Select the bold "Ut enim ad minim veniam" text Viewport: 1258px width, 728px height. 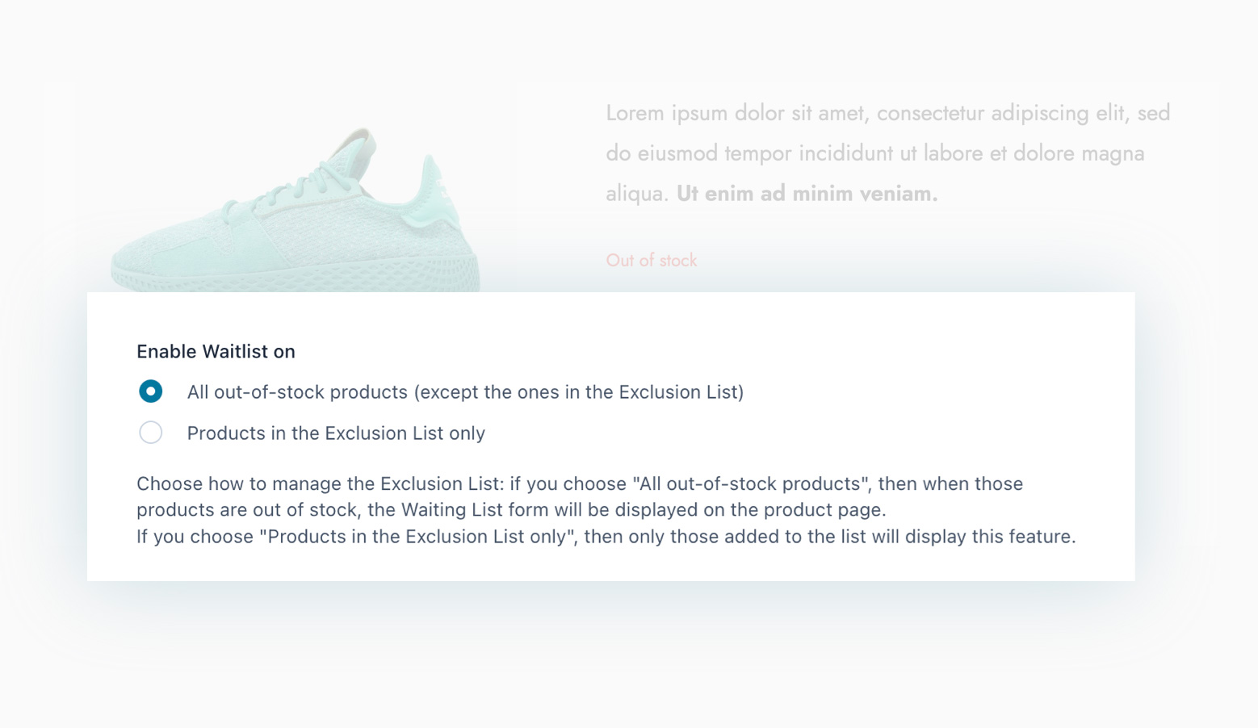[805, 193]
